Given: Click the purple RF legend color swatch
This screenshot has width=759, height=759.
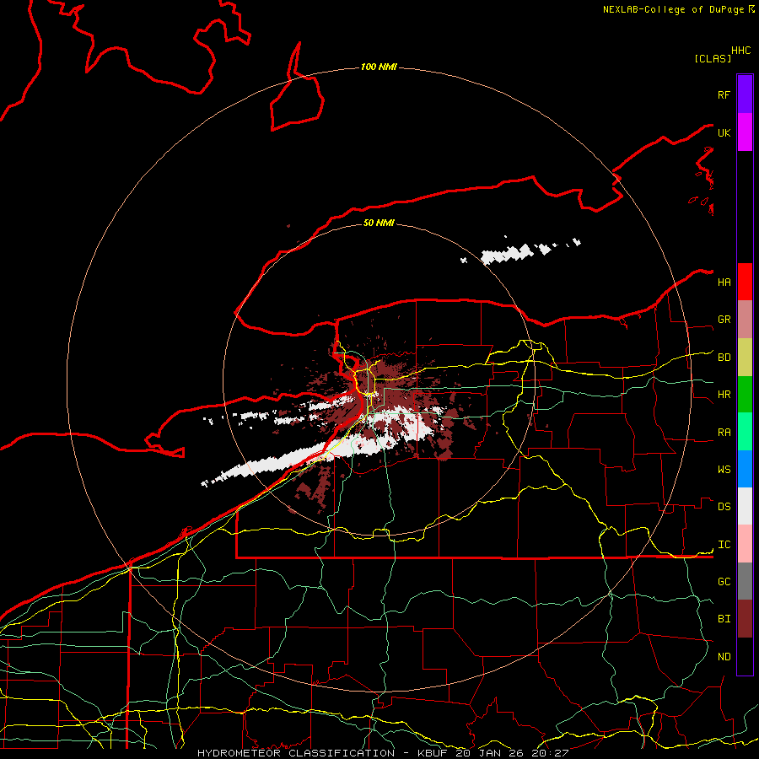Looking at the screenshot, I should click(x=745, y=94).
